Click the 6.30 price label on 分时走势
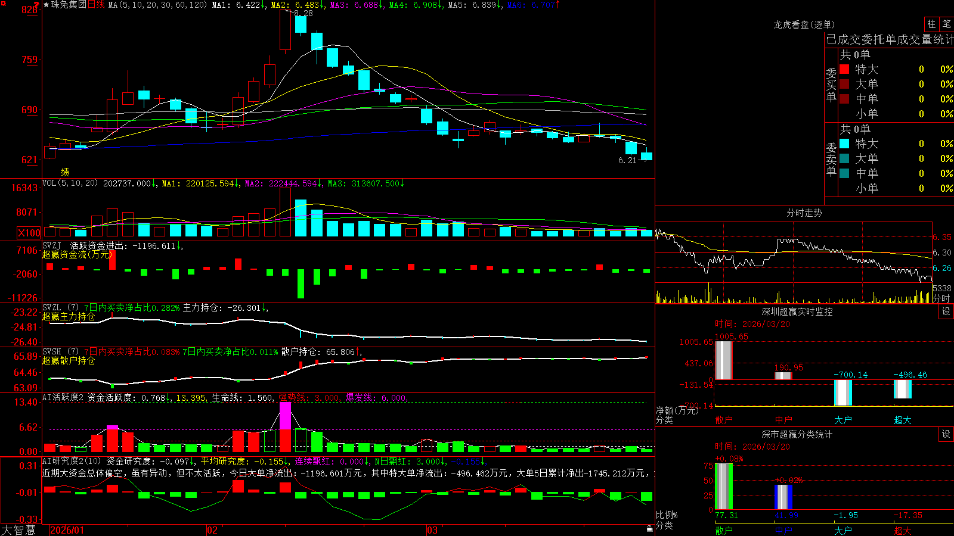The image size is (954, 536). pyautogui.click(x=942, y=253)
